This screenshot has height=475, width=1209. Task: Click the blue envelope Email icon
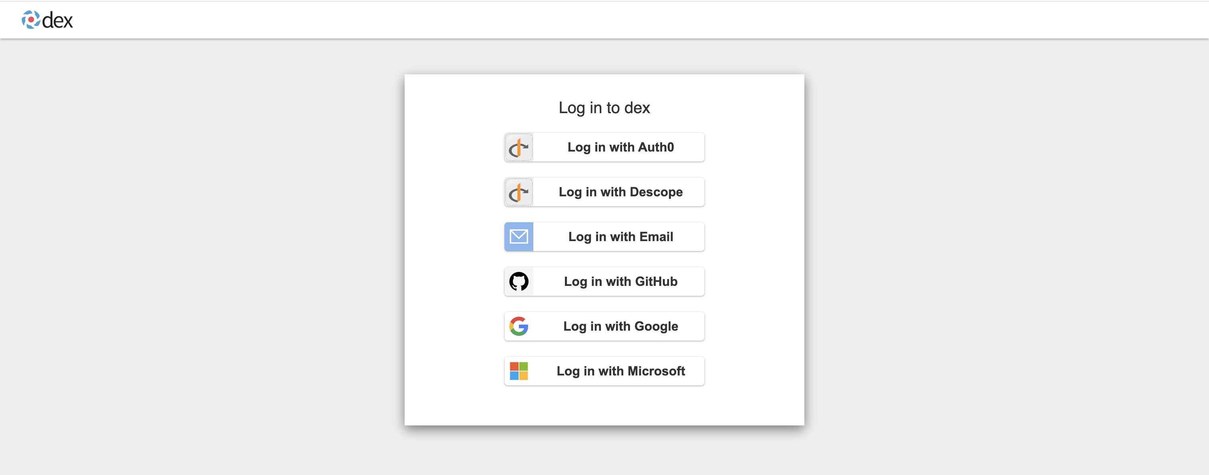tap(519, 237)
